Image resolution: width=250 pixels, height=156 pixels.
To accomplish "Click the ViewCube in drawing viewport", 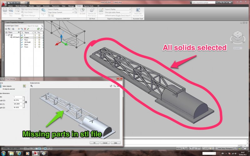I will coord(238,37).
